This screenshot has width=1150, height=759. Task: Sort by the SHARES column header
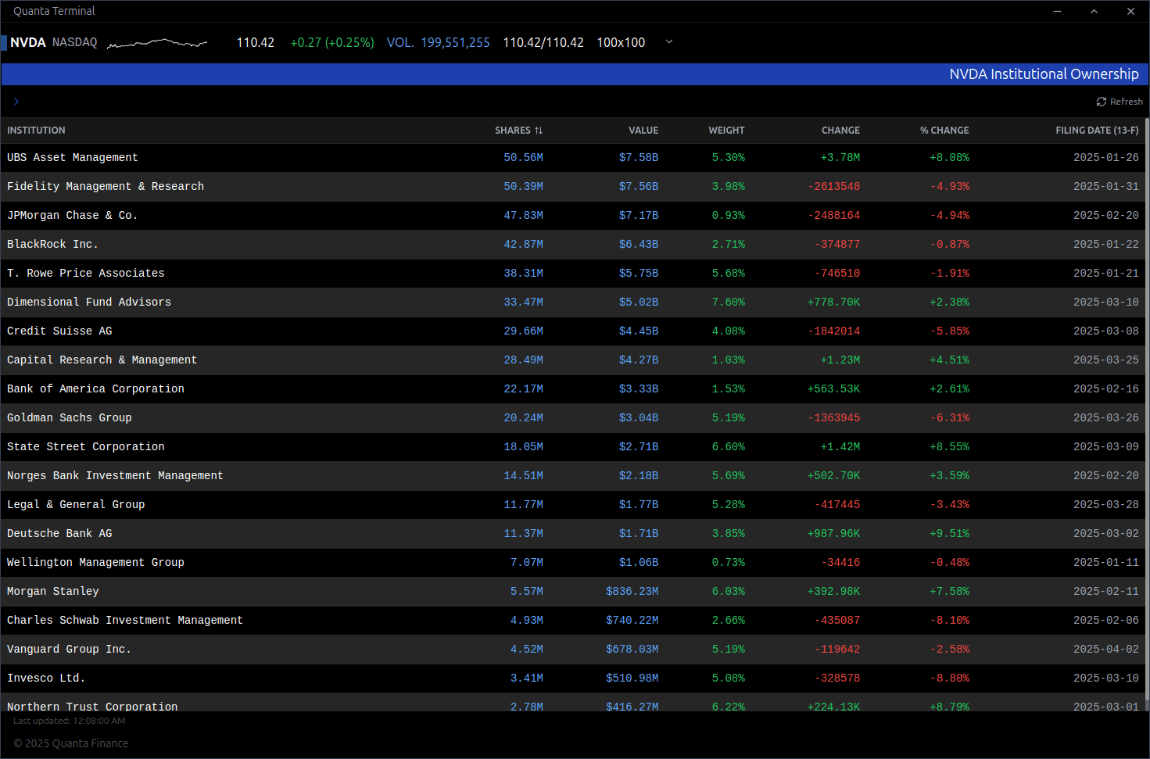[518, 131]
